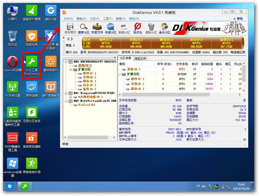
Task: Select the U盘启动盘克隆制作工具 desktop icon
Action: [x=13, y=116]
